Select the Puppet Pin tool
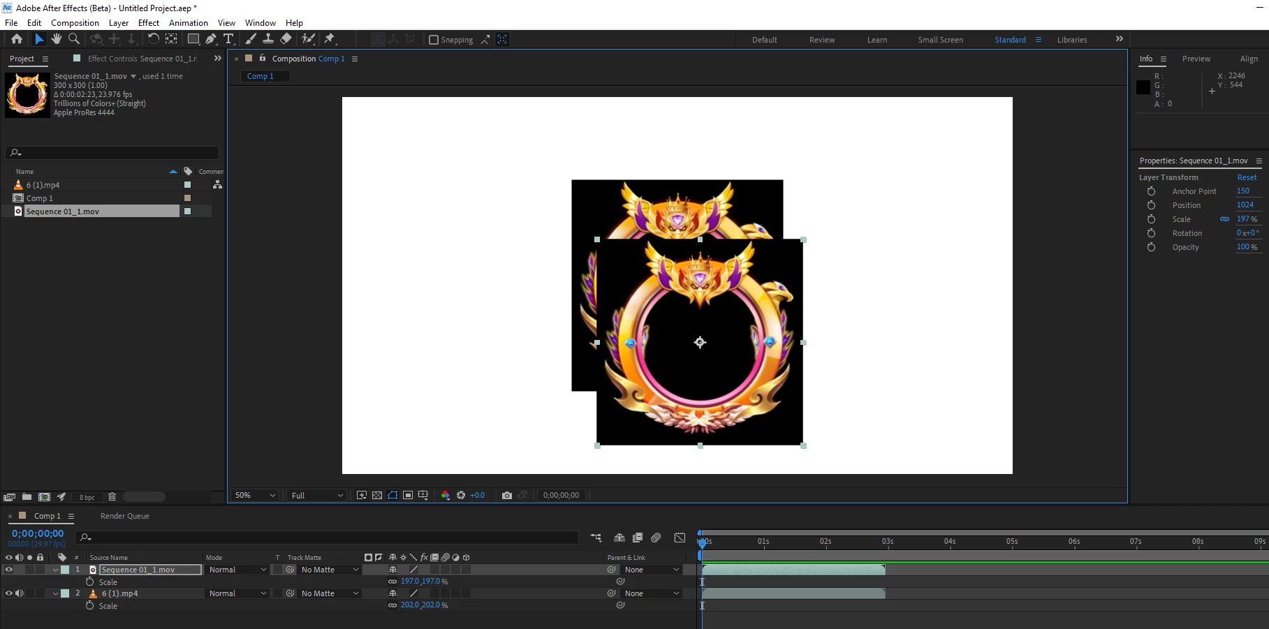Screen dimensions: 1269x629 (330, 39)
